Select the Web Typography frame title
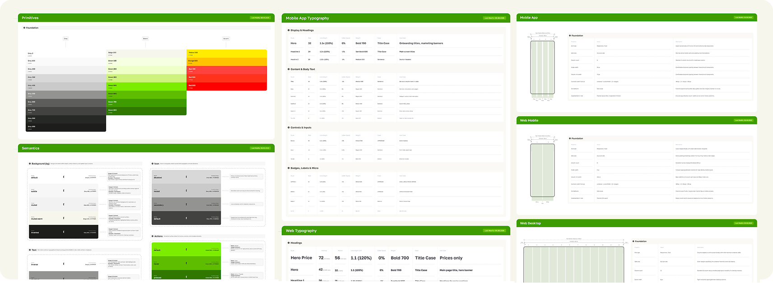The image size is (773, 283). click(x=301, y=231)
